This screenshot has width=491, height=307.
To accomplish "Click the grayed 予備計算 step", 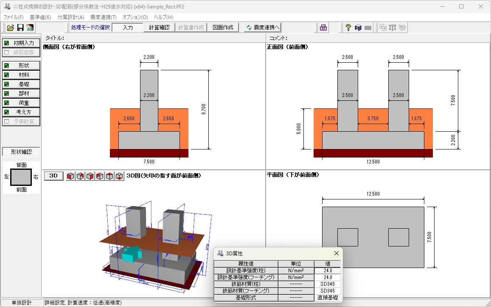I will (x=21, y=121).
